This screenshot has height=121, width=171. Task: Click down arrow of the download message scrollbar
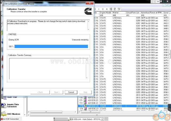point(88,29)
